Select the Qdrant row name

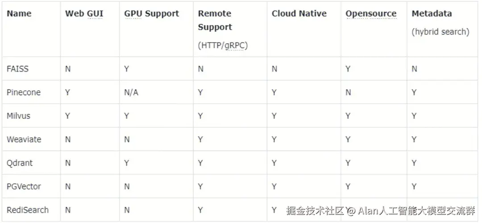click(x=20, y=163)
